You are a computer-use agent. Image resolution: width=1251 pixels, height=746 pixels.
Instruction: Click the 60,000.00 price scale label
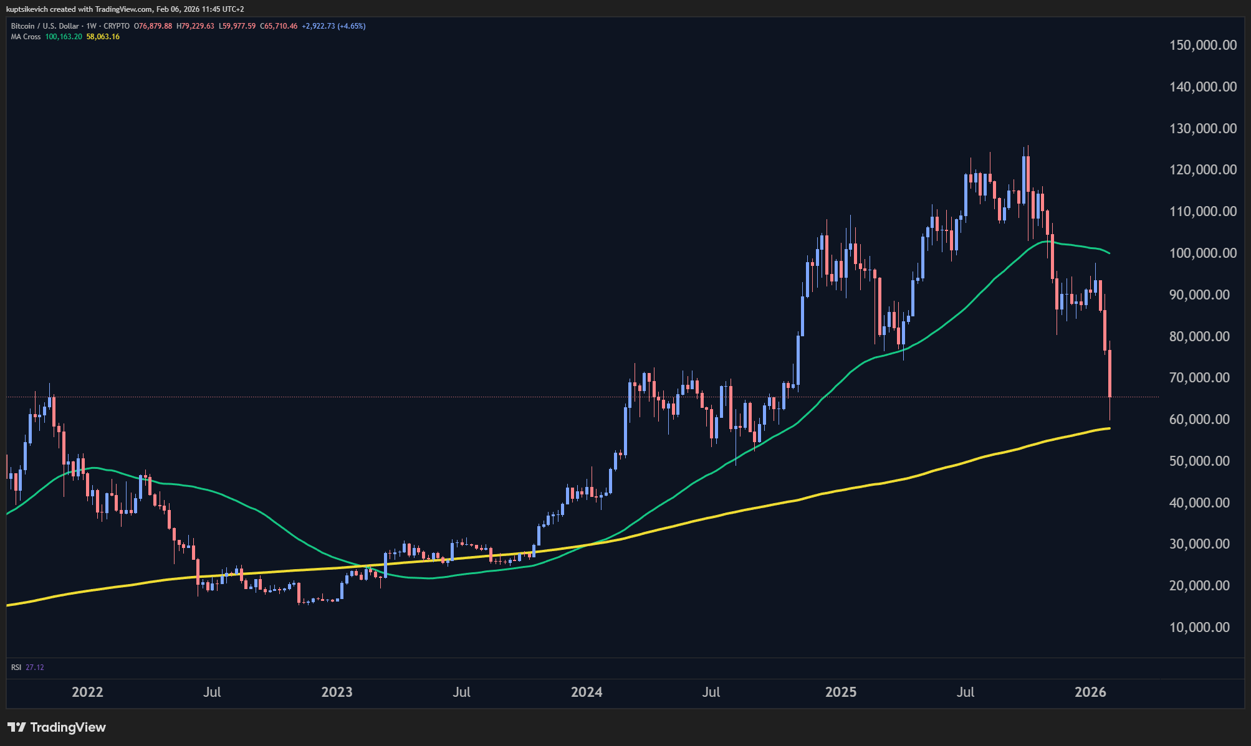[1199, 419]
